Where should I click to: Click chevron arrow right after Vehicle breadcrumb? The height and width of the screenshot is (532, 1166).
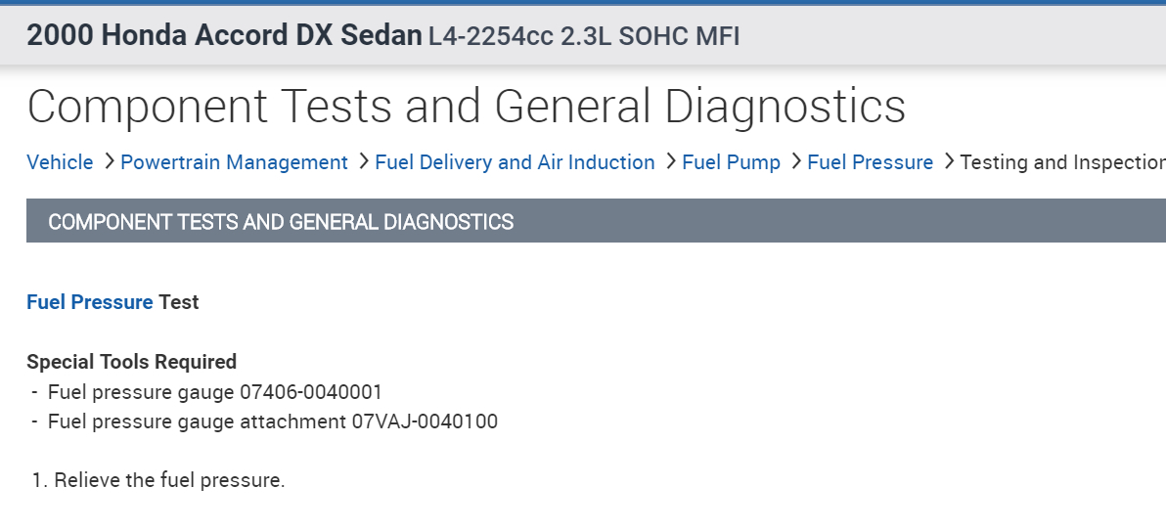[108, 161]
